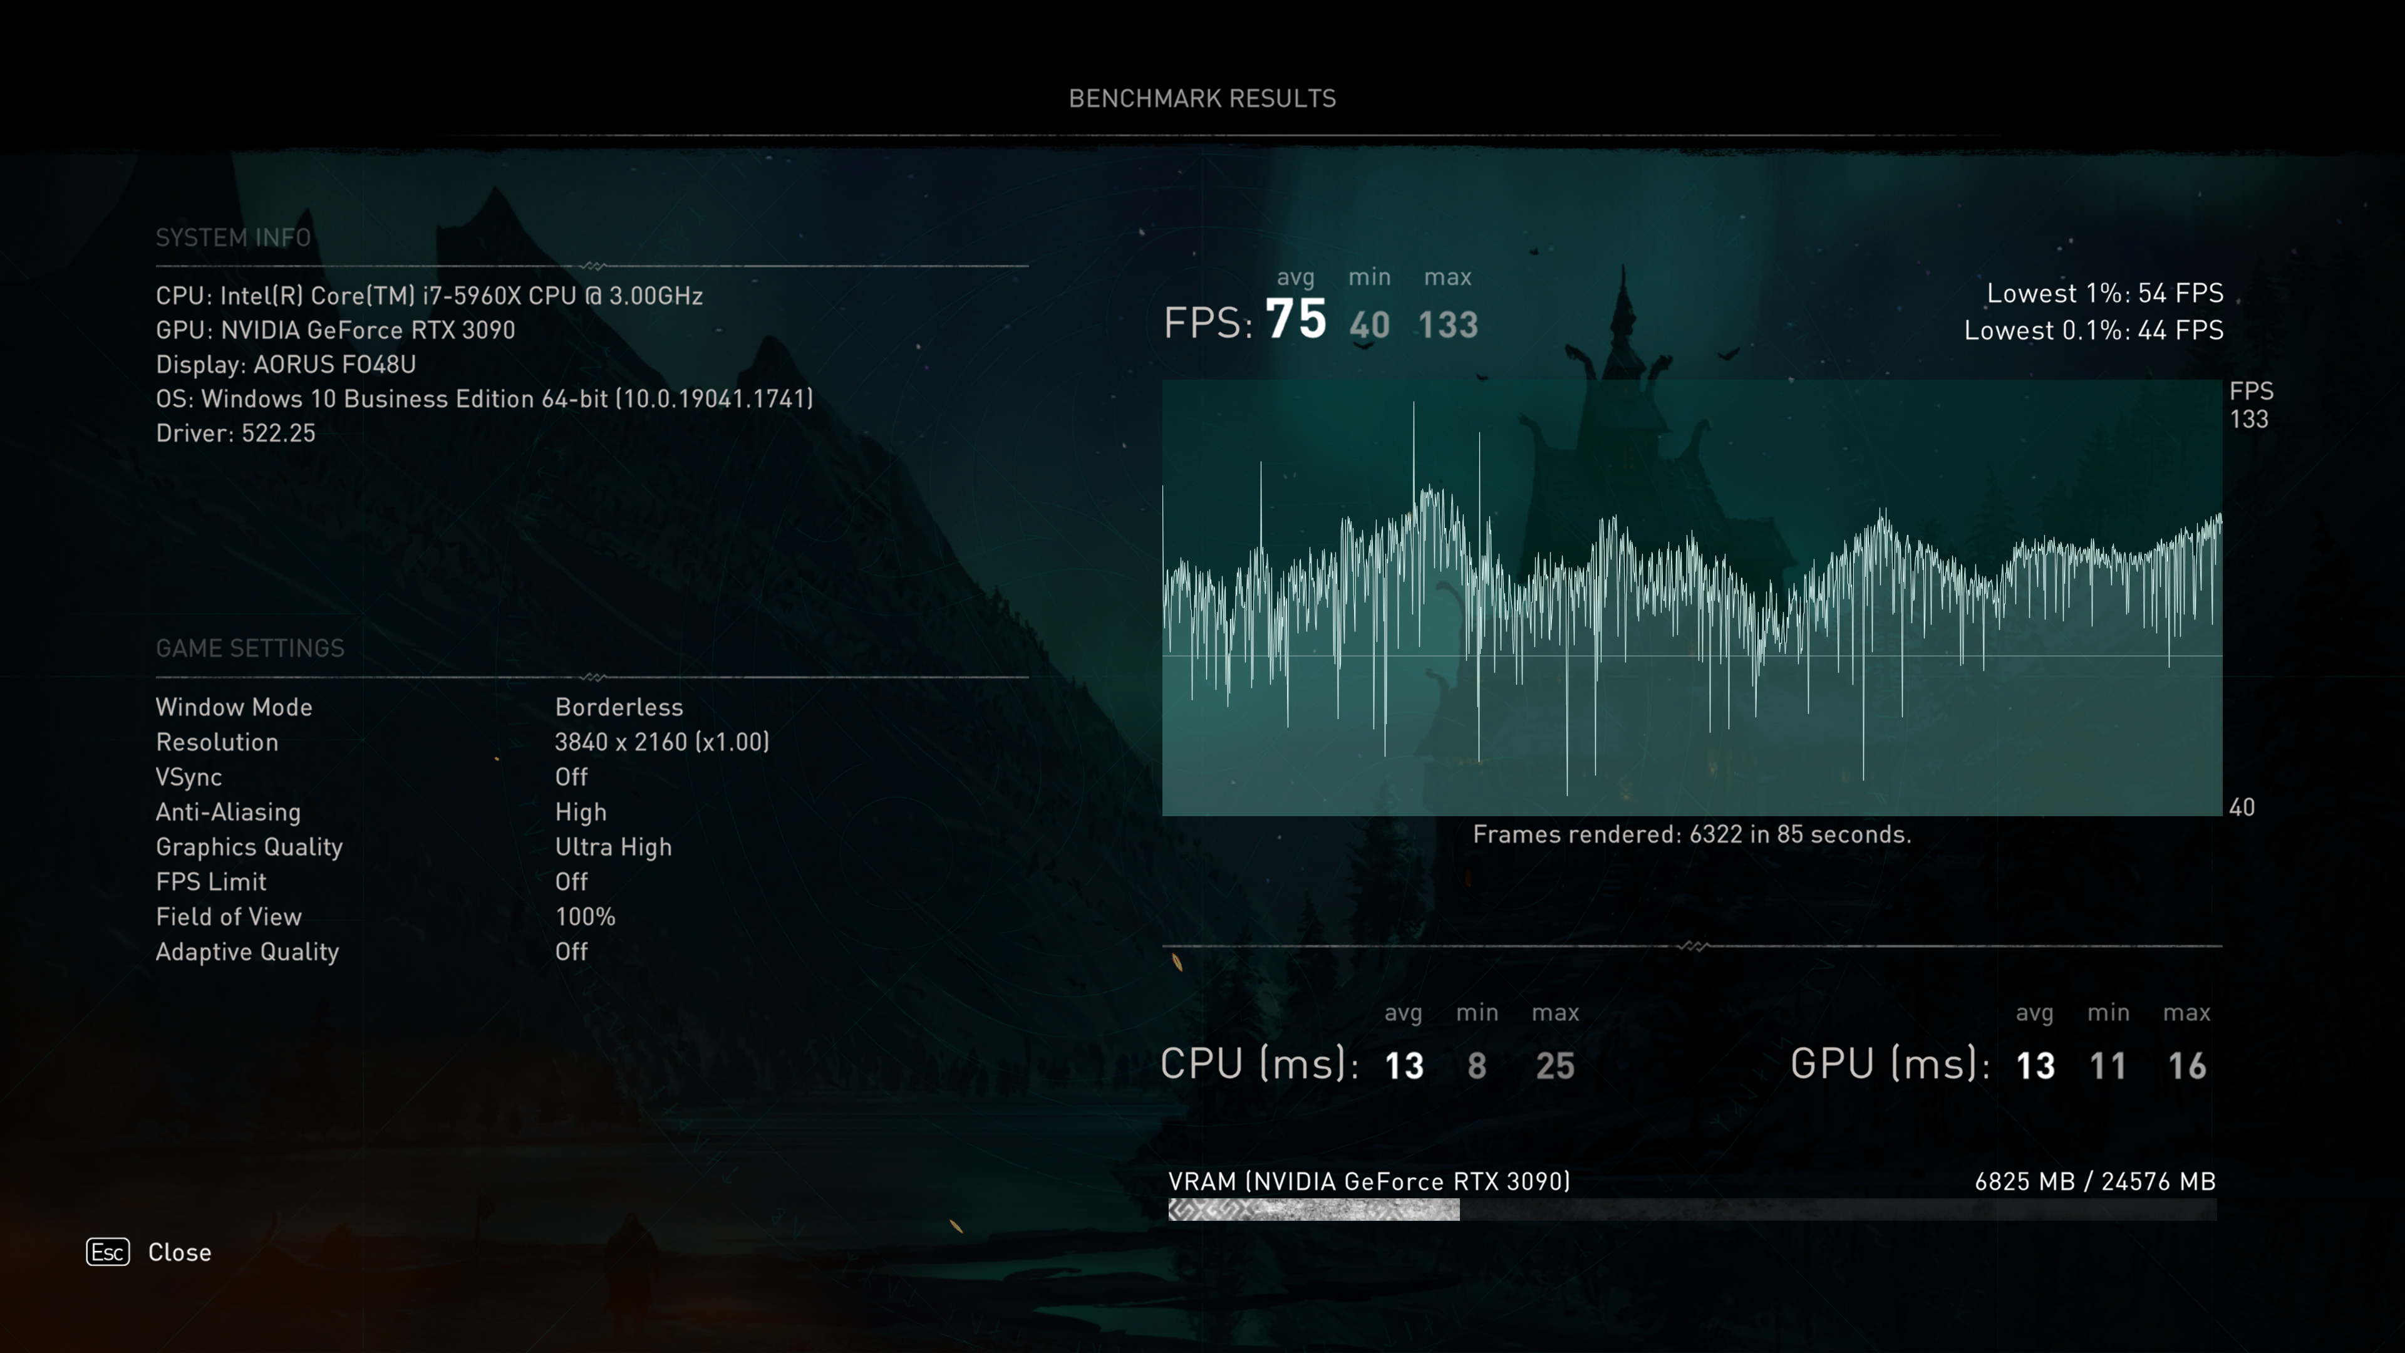
Task: Click the FPS graph area
Action: click(1691, 598)
